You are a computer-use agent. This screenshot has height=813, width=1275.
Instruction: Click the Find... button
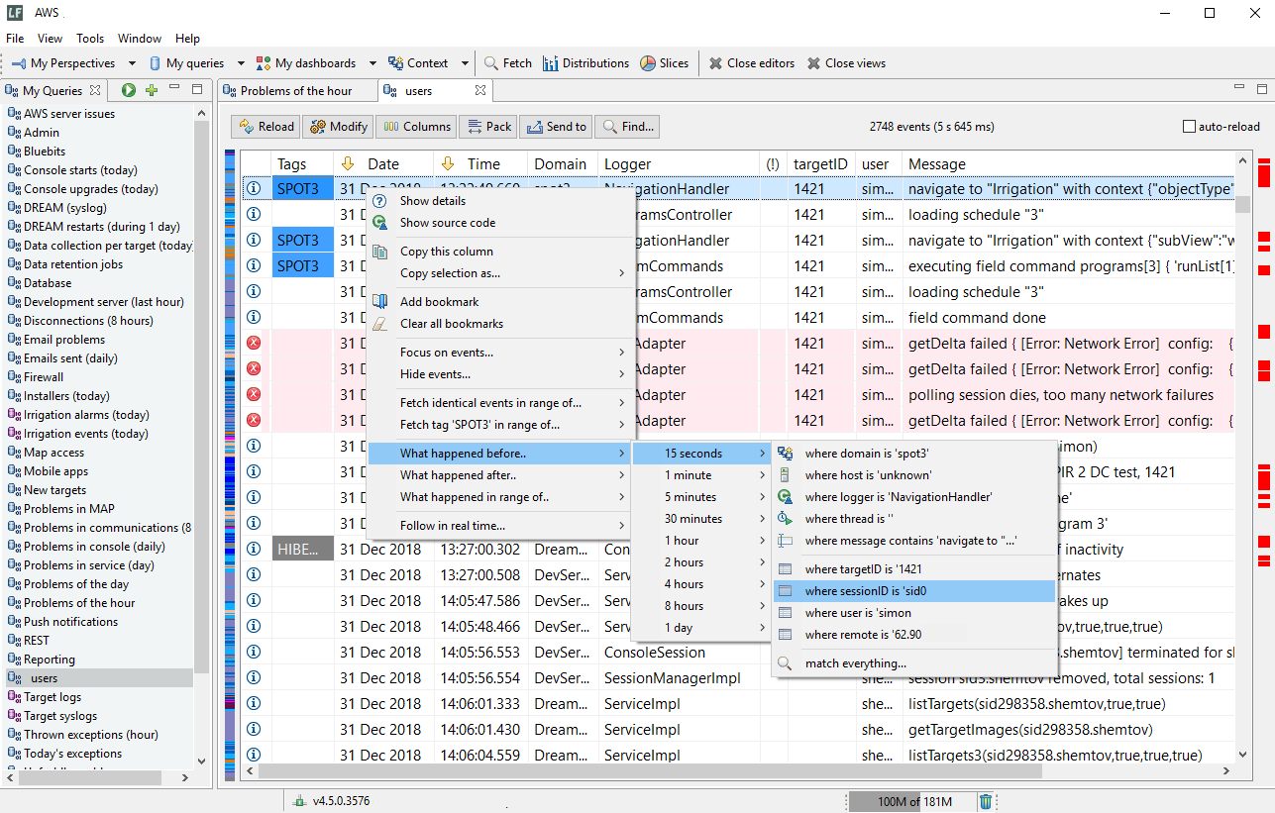(x=628, y=127)
